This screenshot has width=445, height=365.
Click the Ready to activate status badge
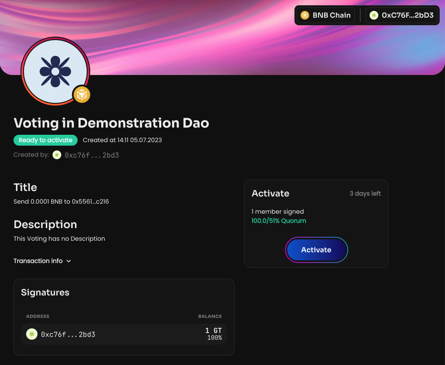pos(45,140)
